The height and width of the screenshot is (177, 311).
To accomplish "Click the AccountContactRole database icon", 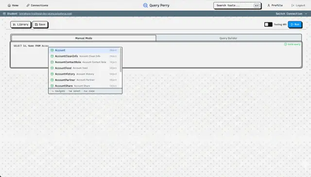I will coord(52,62).
